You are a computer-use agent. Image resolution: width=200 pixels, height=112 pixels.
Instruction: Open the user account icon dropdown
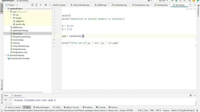(149, 1)
